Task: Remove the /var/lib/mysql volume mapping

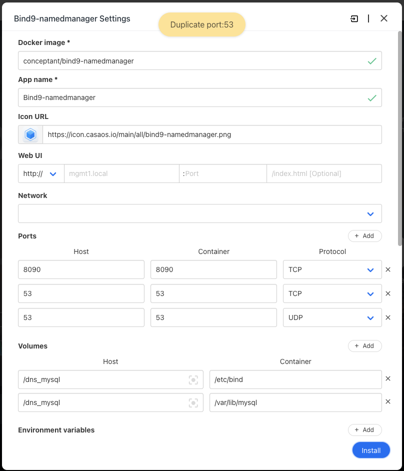Action: [388, 402]
